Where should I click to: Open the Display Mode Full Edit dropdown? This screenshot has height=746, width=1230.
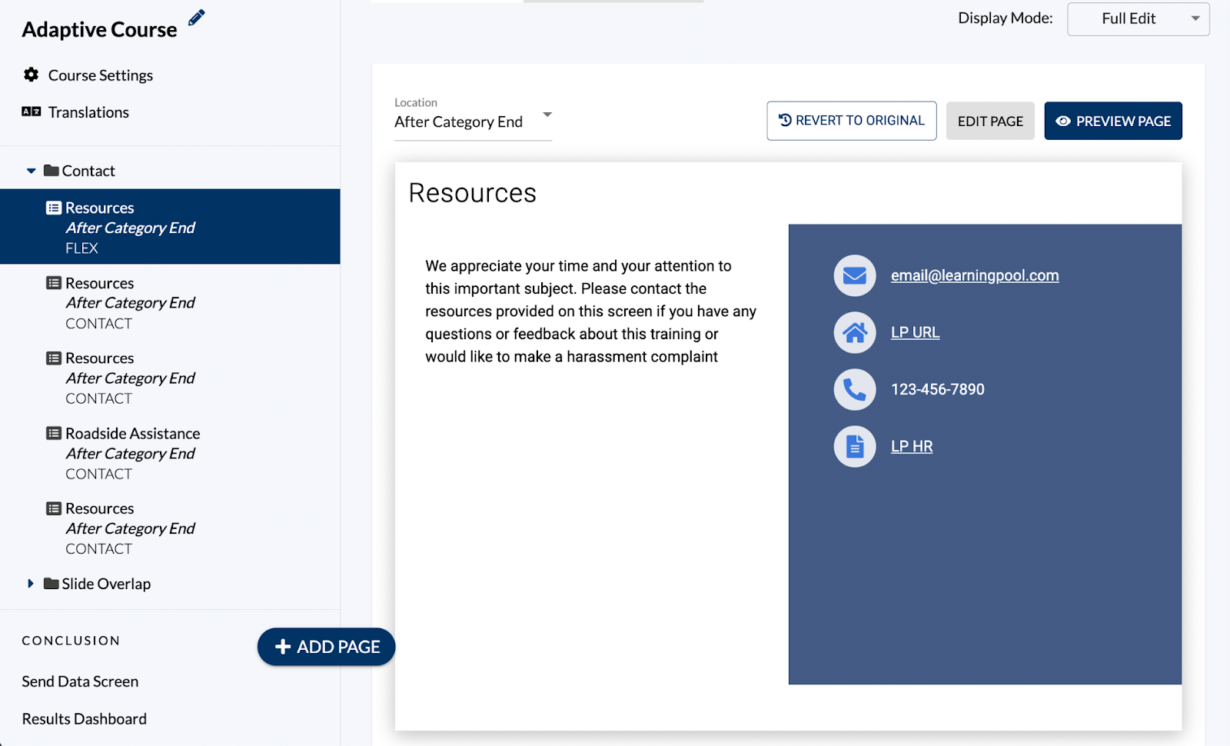(x=1139, y=18)
